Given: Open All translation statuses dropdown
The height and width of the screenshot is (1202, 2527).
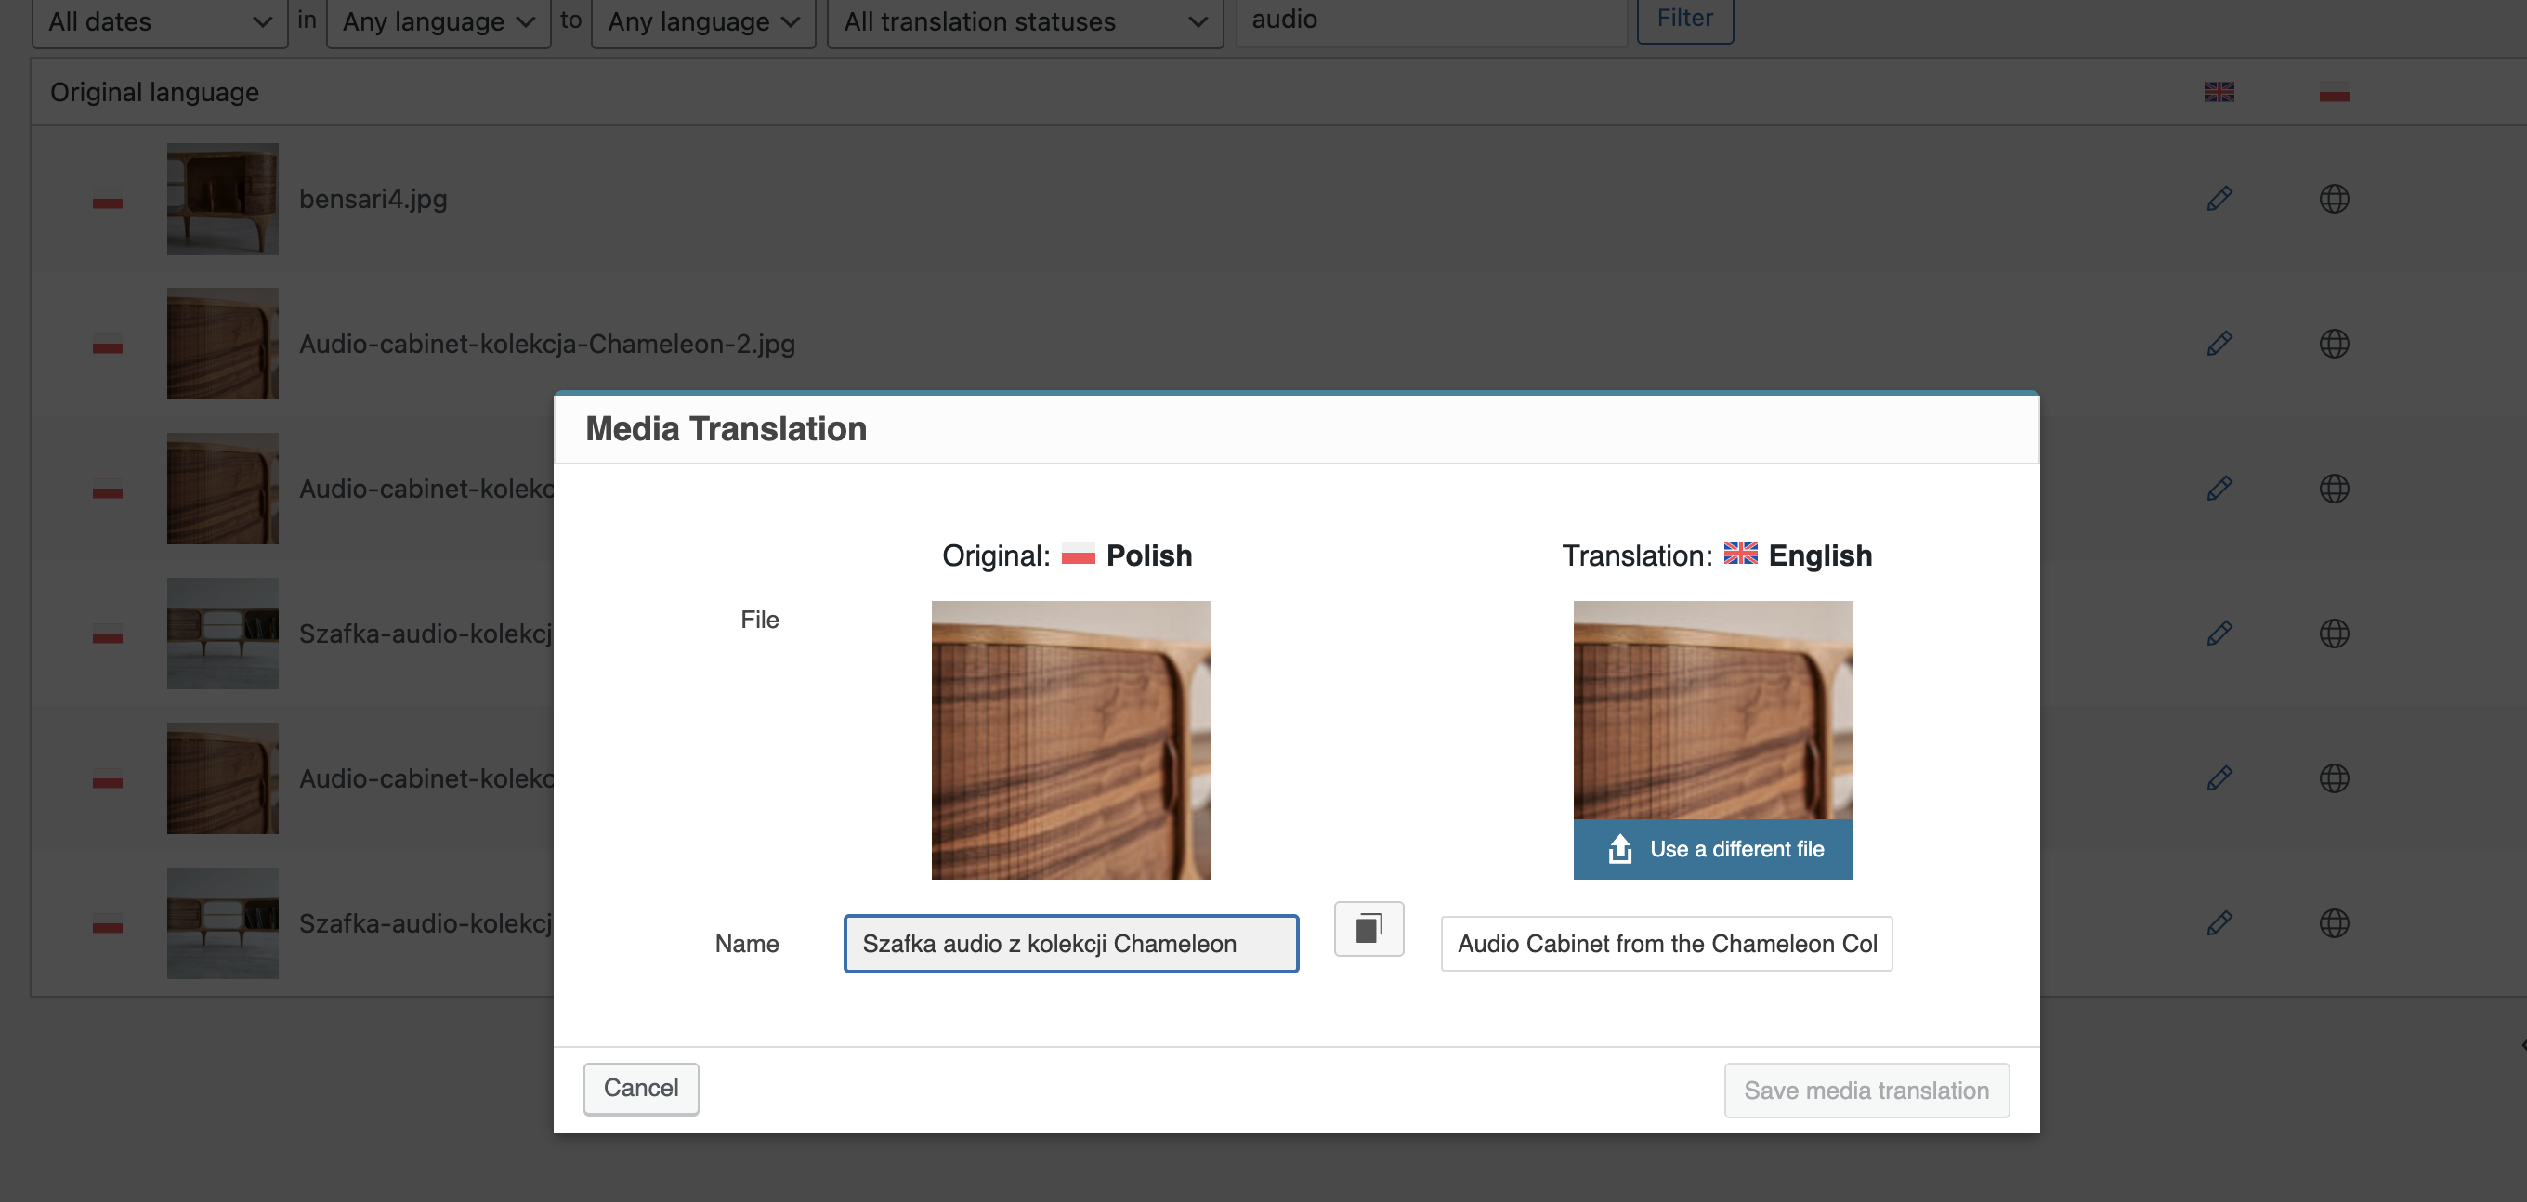Looking at the screenshot, I should coord(1025,21).
